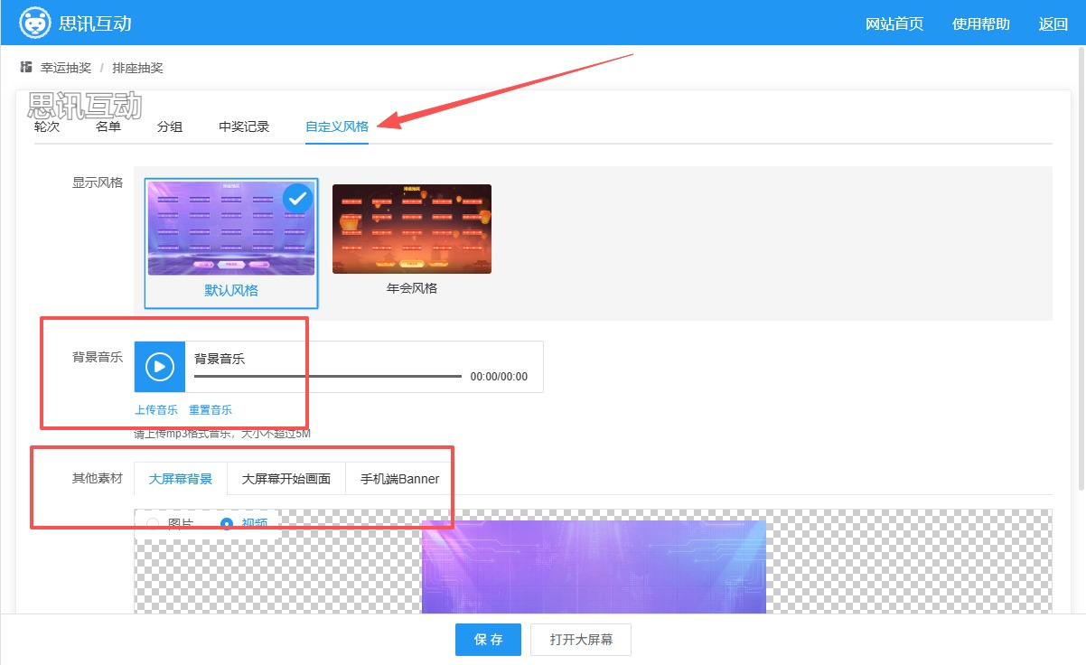
Task: Click the music progress bar
Action: coord(327,376)
